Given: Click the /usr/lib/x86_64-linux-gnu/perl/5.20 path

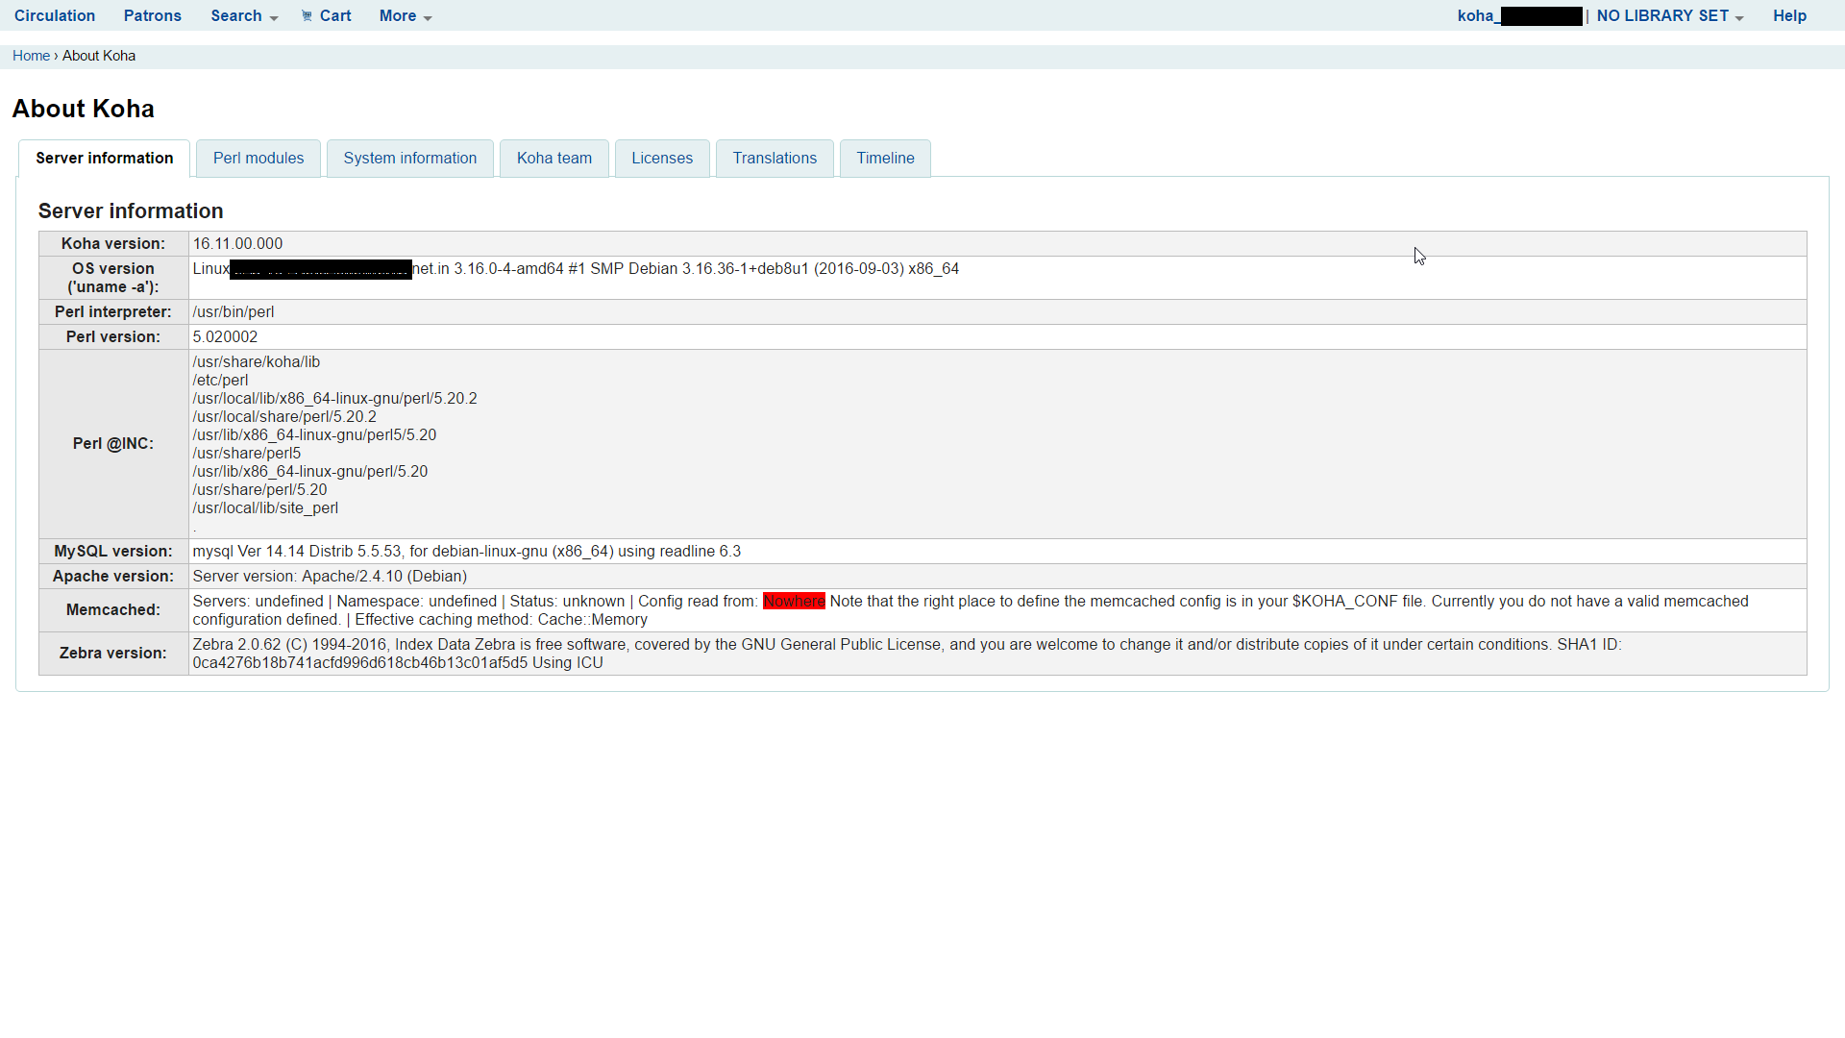Looking at the screenshot, I should coord(310,472).
